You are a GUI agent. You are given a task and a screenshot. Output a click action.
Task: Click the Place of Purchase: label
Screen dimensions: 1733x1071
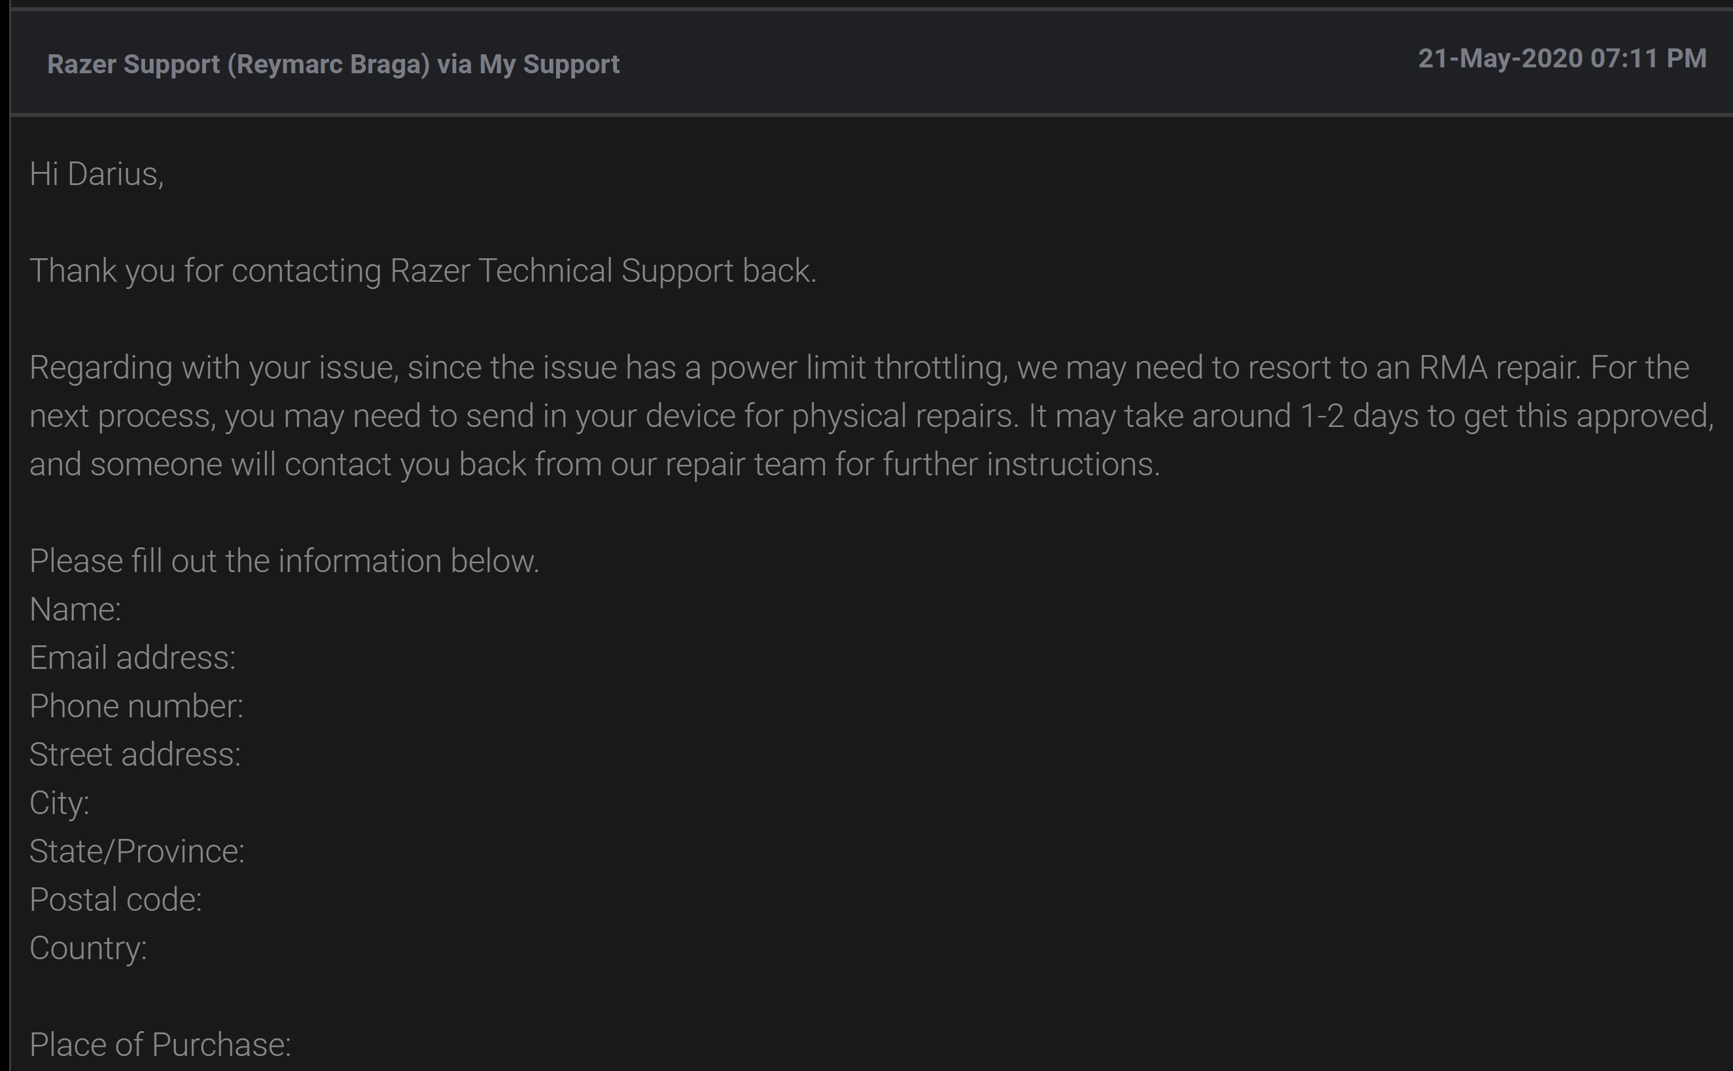pyautogui.click(x=160, y=1045)
